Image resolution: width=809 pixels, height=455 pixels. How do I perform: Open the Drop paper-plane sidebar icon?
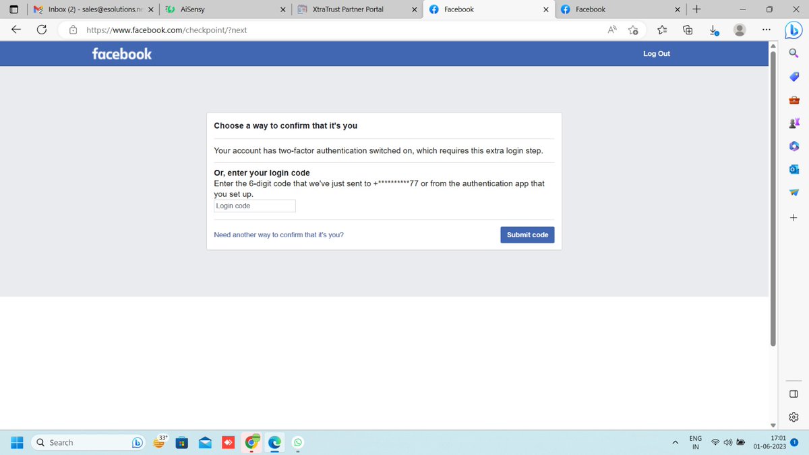coord(793,193)
